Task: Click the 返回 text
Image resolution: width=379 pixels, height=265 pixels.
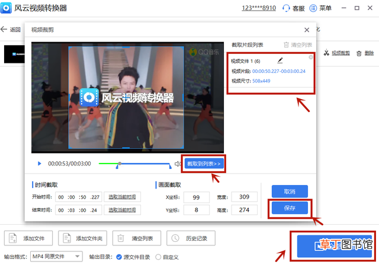Action: [15, 30]
